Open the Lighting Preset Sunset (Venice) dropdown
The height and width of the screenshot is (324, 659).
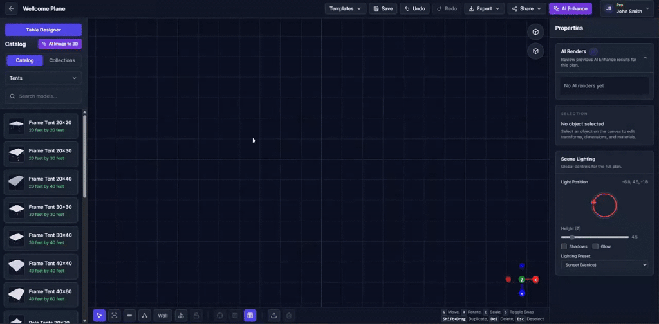pyautogui.click(x=604, y=265)
